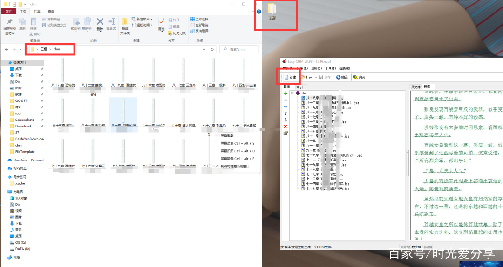Open the 文件 (File) tab in Explorer
The height and width of the screenshot is (267, 503).
[x=9, y=11]
